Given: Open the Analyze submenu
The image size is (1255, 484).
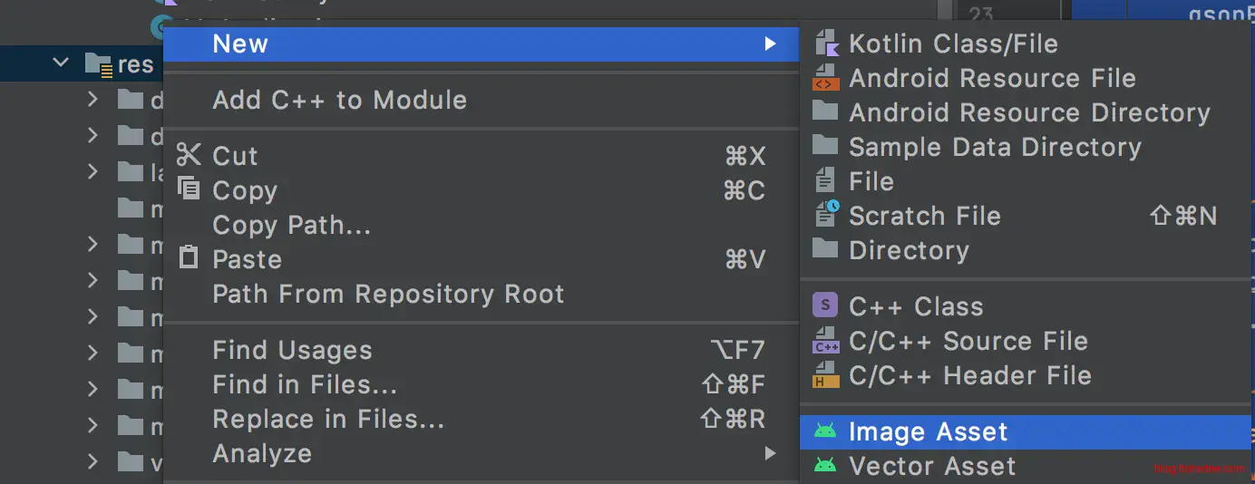Looking at the screenshot, I should (x=262, y=454).
